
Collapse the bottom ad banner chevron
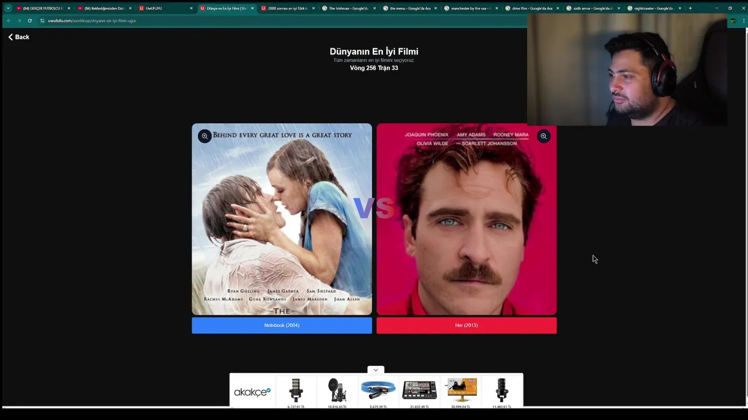[x=376, y=370]
